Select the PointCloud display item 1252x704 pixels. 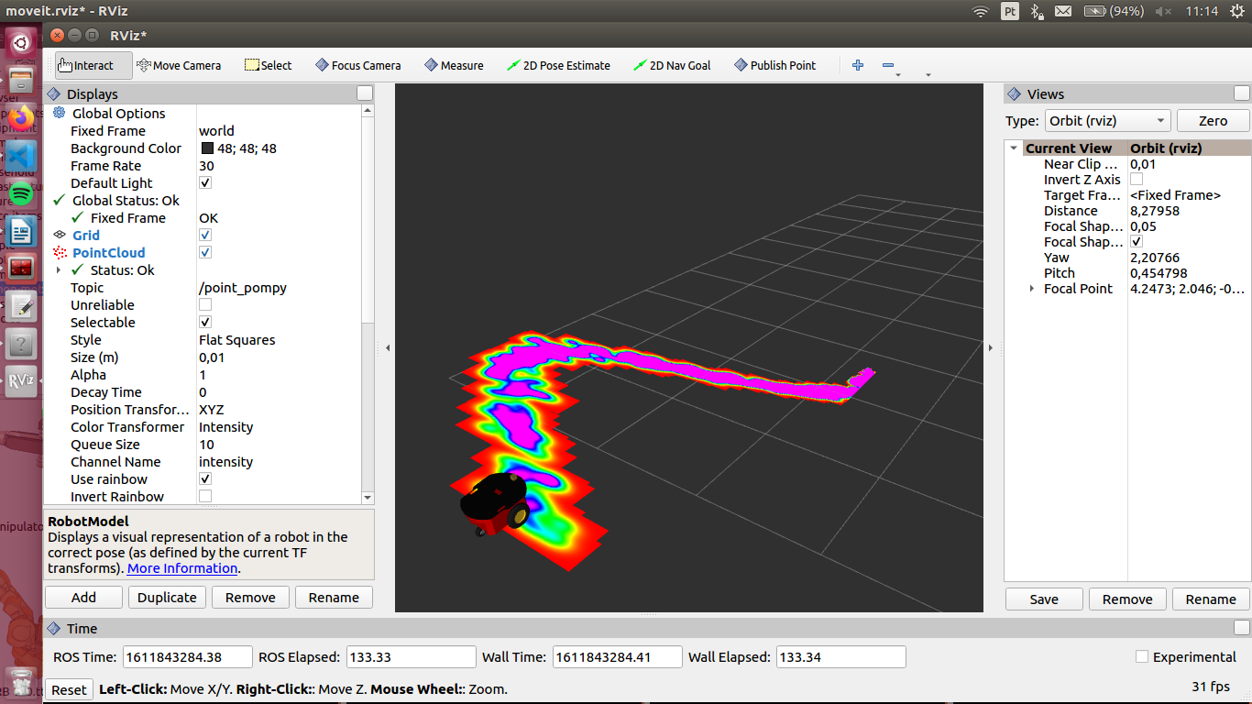108,253
